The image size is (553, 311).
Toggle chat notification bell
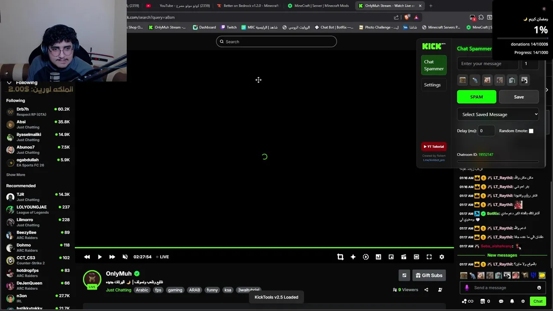[x=512, y=301]
